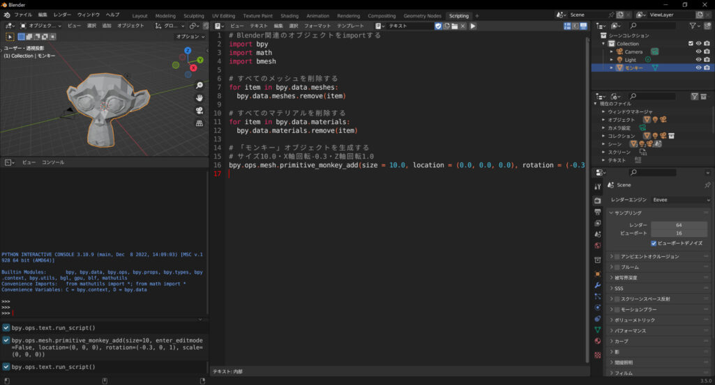The image size is (715, 385).
Task: Click the zoom magnifier in the 3D viewport
Action: point(200,86)
